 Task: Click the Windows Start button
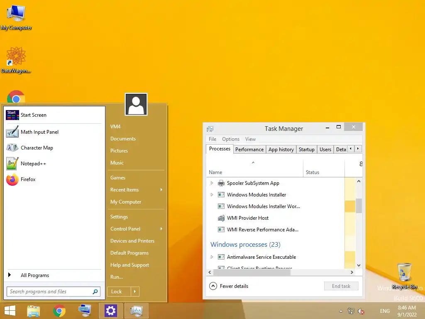[x=10, y=311]
